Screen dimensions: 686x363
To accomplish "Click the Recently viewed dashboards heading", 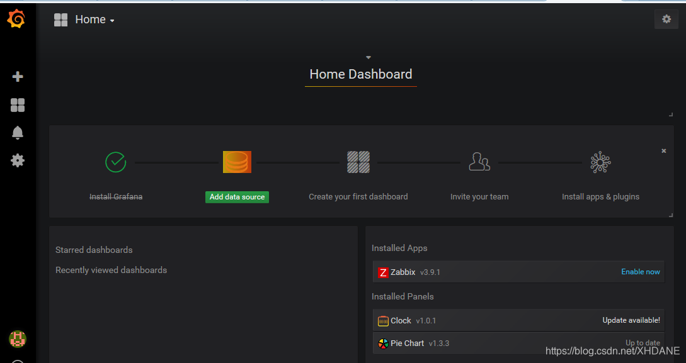I will [x=111, y=270].
